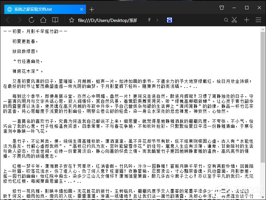Click the plus icon in toolbar

(x=246, y=20)
